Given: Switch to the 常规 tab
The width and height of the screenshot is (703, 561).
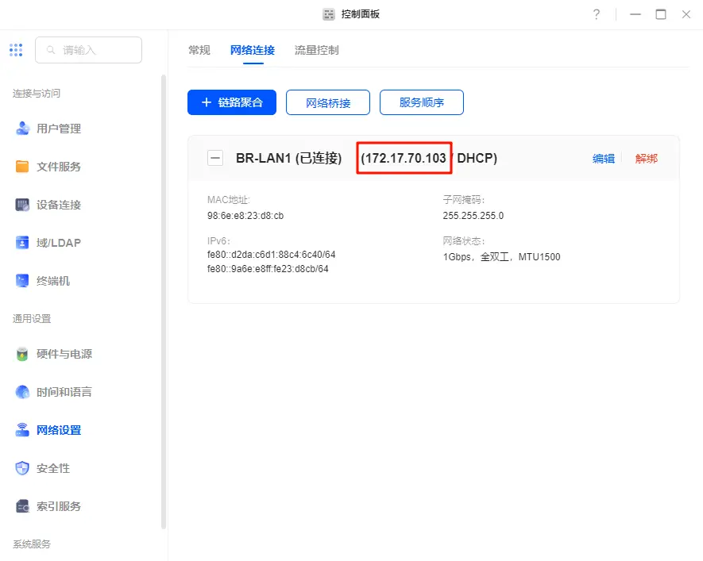Looking at the screenshot, I should click(x=199, y=50).
